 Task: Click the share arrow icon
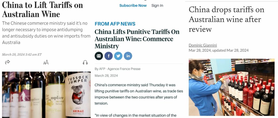8,62
